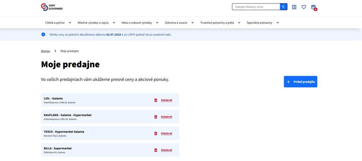Click Odobrať link for LIDL - Galanta
Viewport: 362px width, 161px height.
click(x=167, y=100)
